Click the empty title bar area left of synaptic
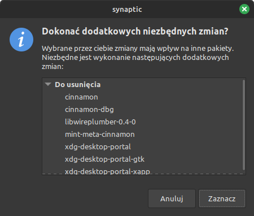The image size is (254, 216). [x=56, y=9]
